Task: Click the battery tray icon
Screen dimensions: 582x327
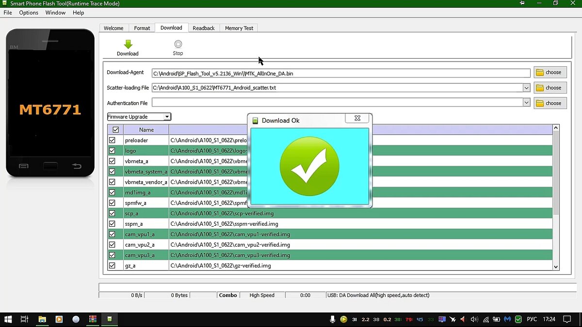Action: tap(496, 319)
